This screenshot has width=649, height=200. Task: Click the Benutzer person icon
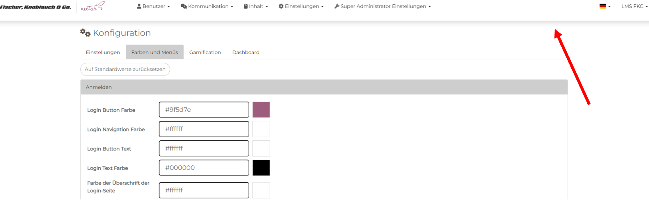(139, 6)
